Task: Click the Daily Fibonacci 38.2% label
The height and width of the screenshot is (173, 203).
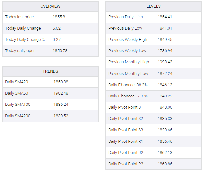Action: 128,85
